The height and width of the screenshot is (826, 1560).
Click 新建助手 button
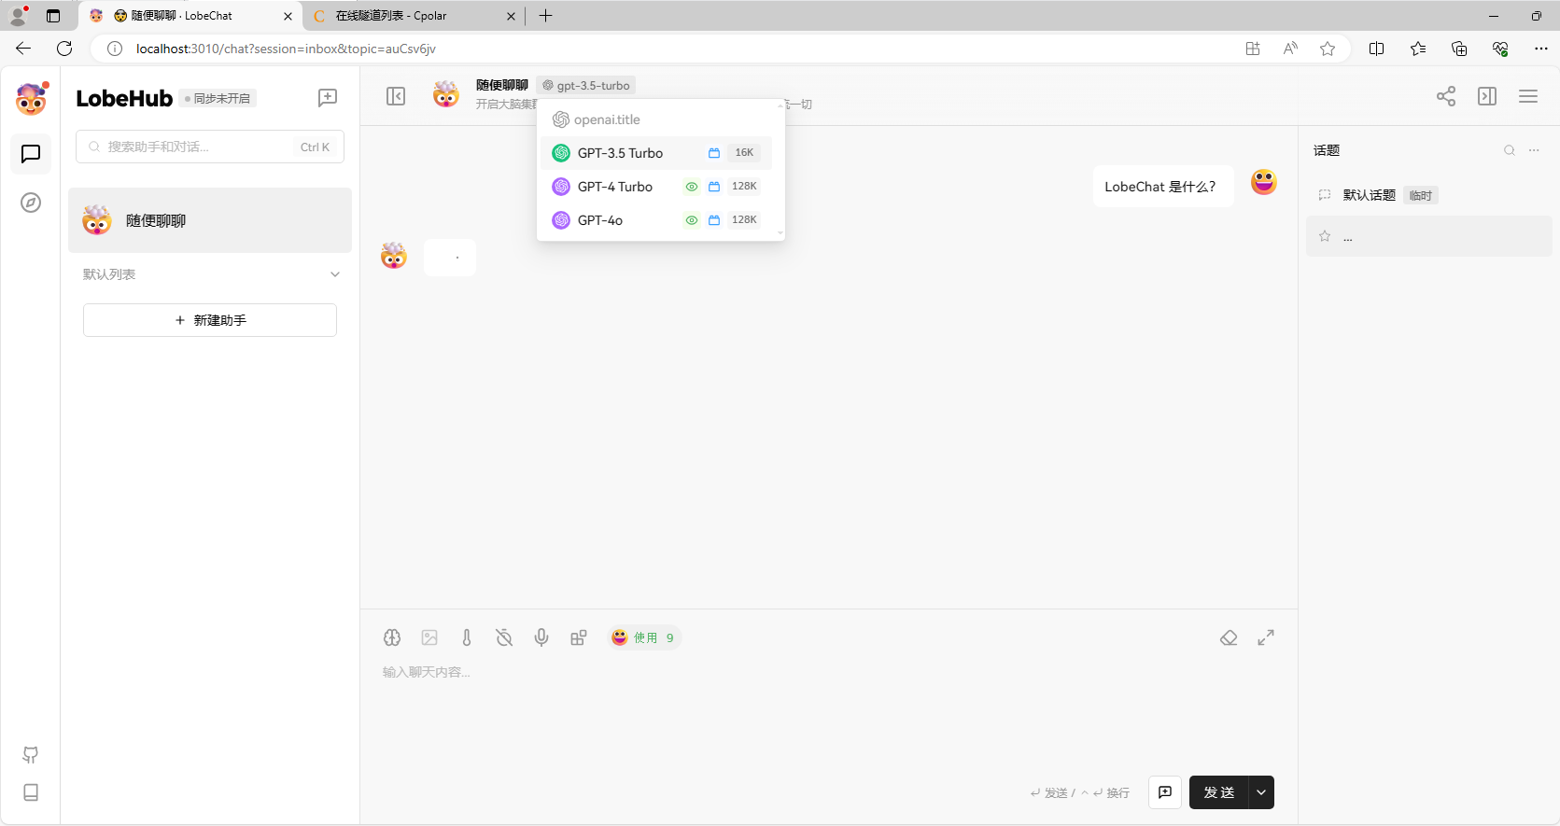tap(210, 320)
